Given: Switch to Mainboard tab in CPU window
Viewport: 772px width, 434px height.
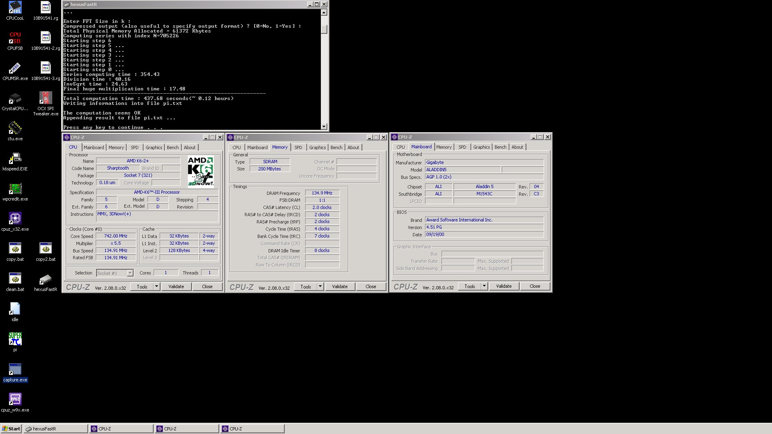Looking at the screenshot, I should (94, 147).
